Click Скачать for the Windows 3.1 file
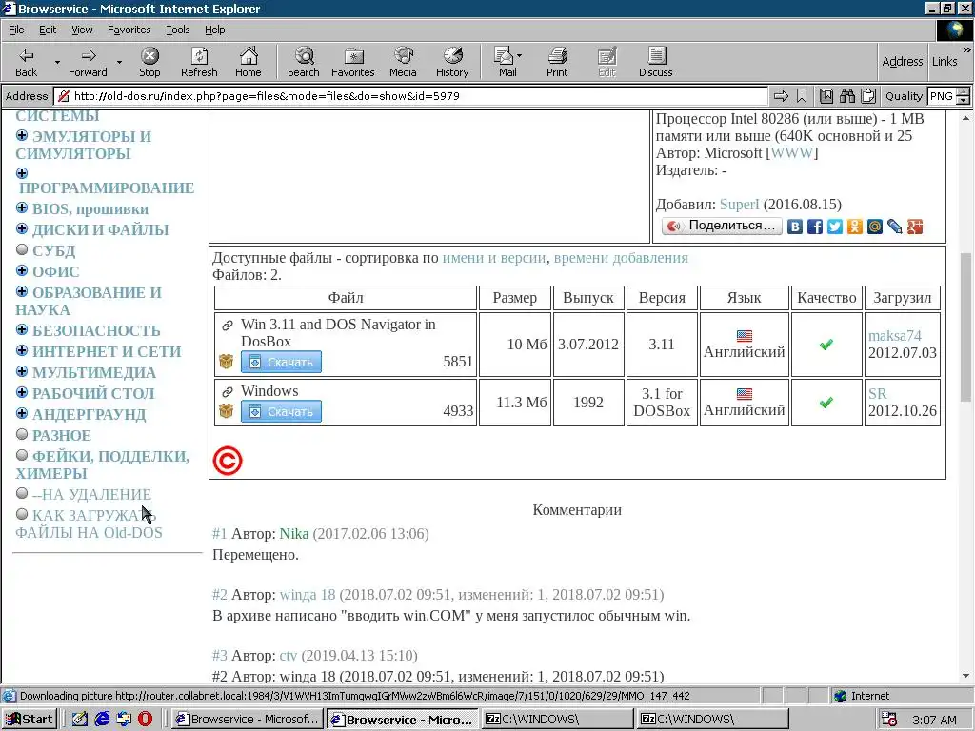Viewport: 975px width, 731px height. [281, 411]
